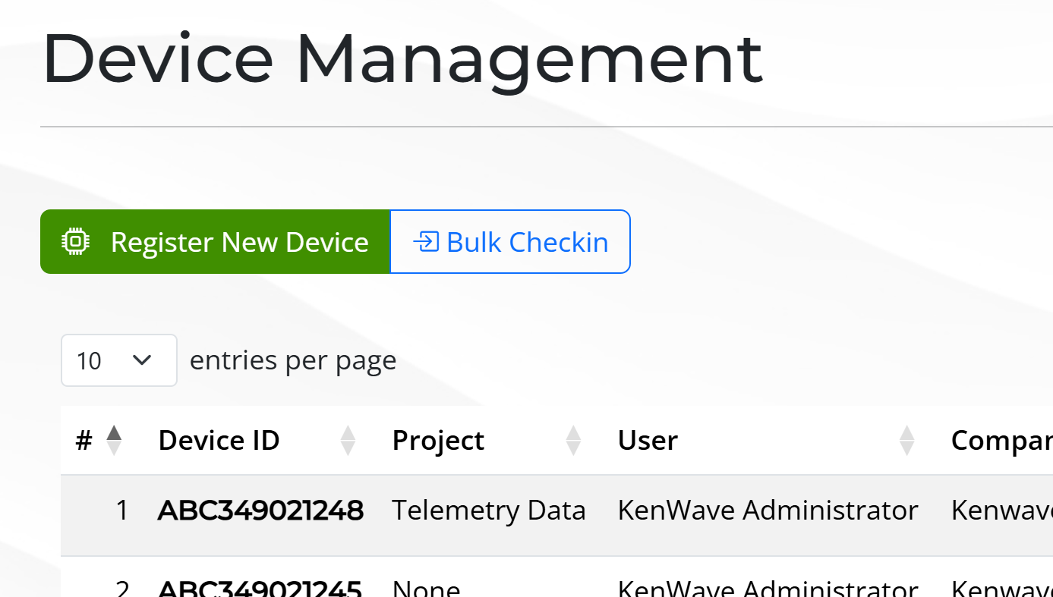Click sort arrows in Project column header
The width and height of the screenshot is (1053, 597).
click(x=573, y=440)
